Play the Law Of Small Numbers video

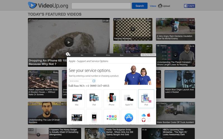pos(47,113)
